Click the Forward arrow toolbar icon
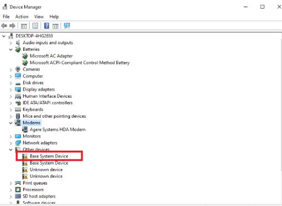Viewport: 282px width, 206px height. (x=12, y=25)
